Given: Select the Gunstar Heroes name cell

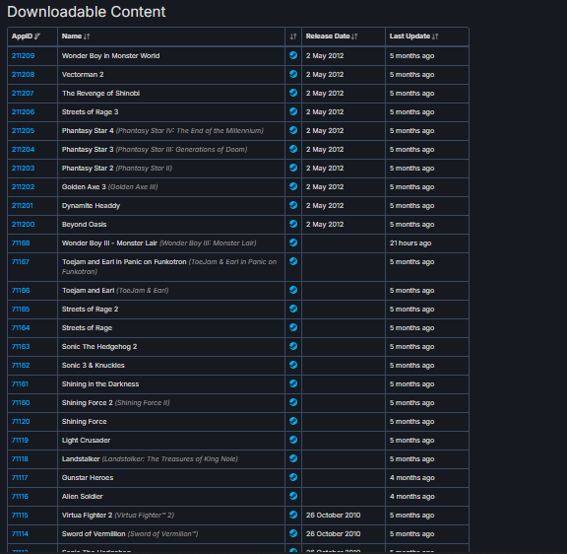Looking at the screenshot, I should [x=171, y=477].
